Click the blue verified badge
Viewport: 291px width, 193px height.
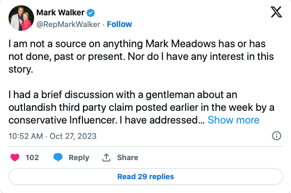coord(91,13)
